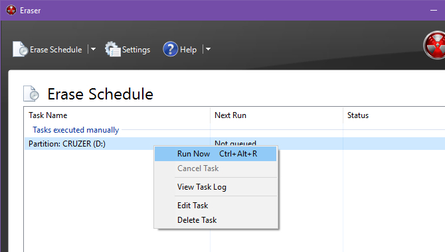The width and height of the screenshot is (445, 252).
Task: Click the Eraser app icon in title bar
Action: click(x=11, y=10)
